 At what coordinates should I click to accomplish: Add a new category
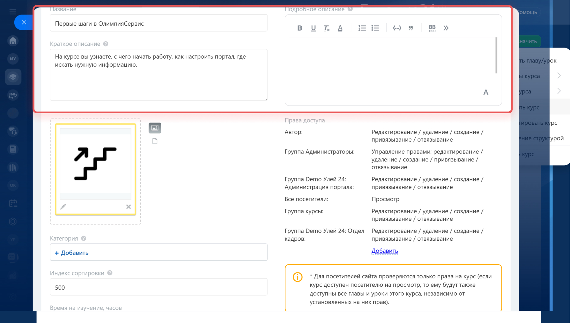pos(72,253)
